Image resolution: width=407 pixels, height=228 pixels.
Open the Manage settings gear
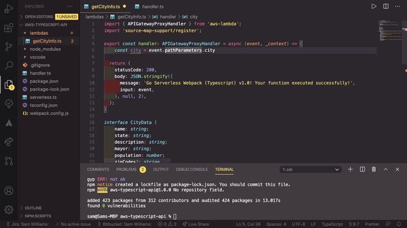click(x=8, y=210)
